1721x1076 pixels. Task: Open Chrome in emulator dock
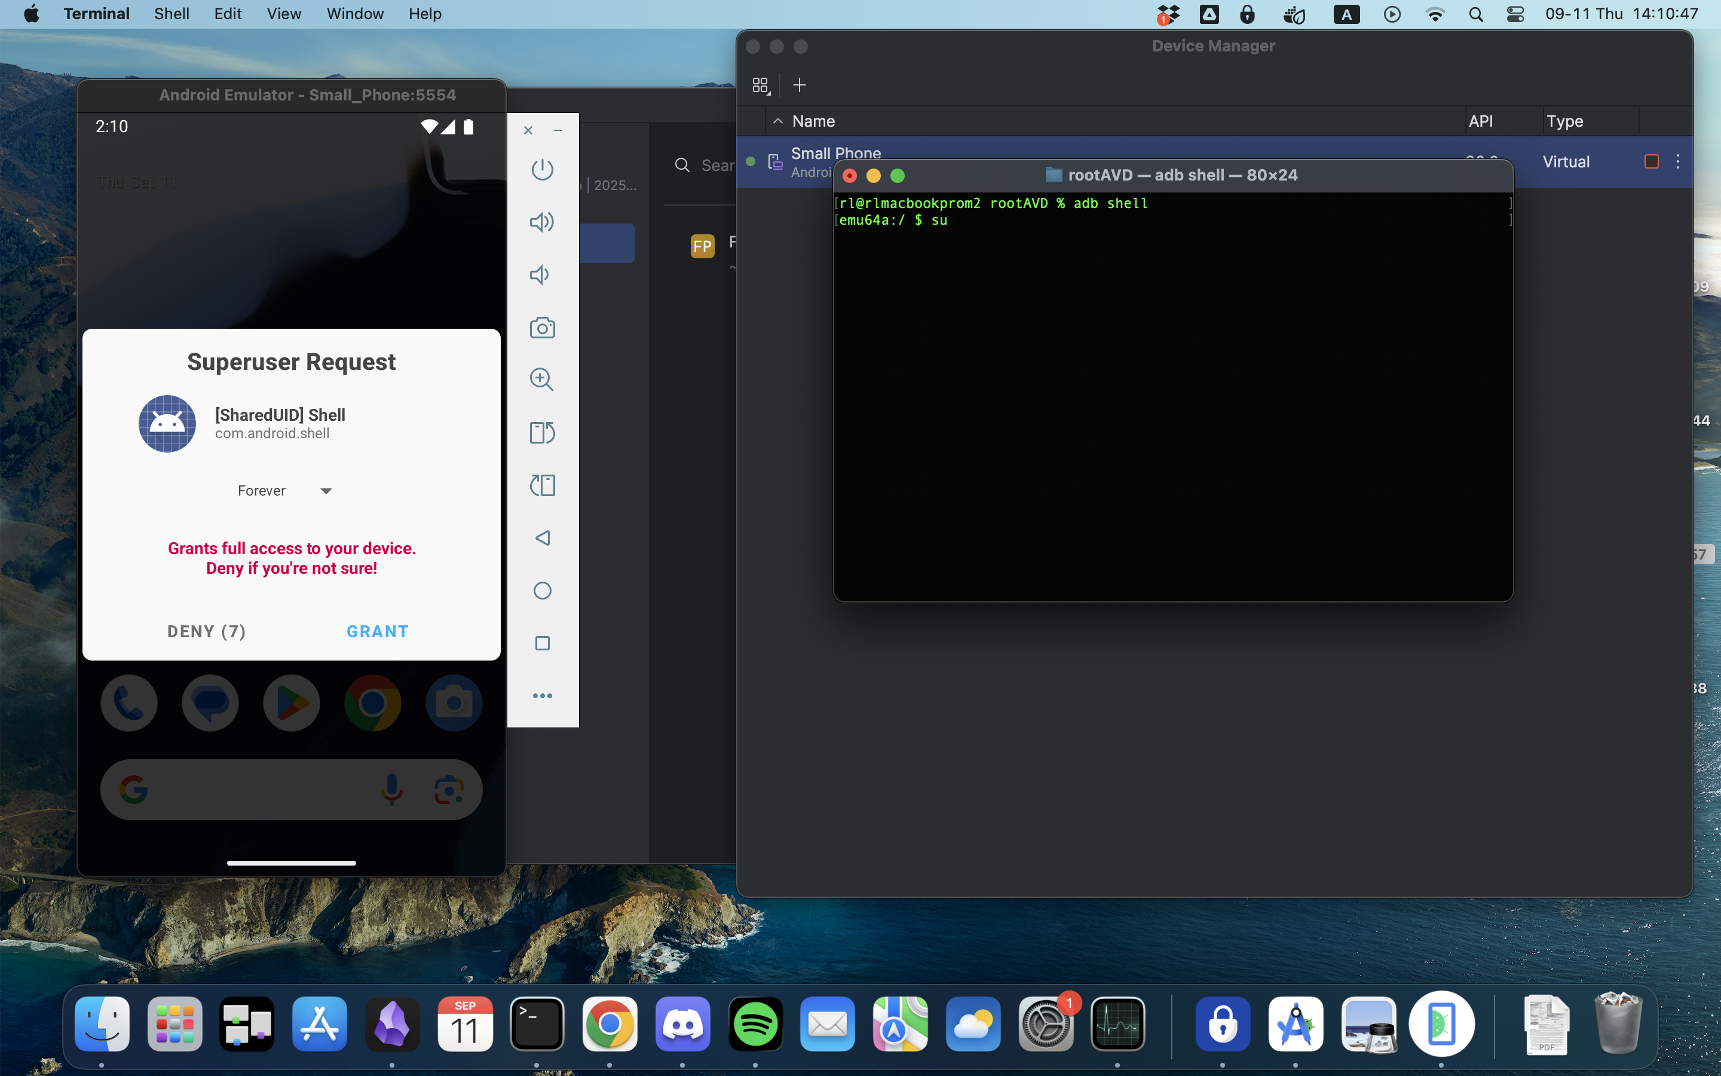(373, 703)
